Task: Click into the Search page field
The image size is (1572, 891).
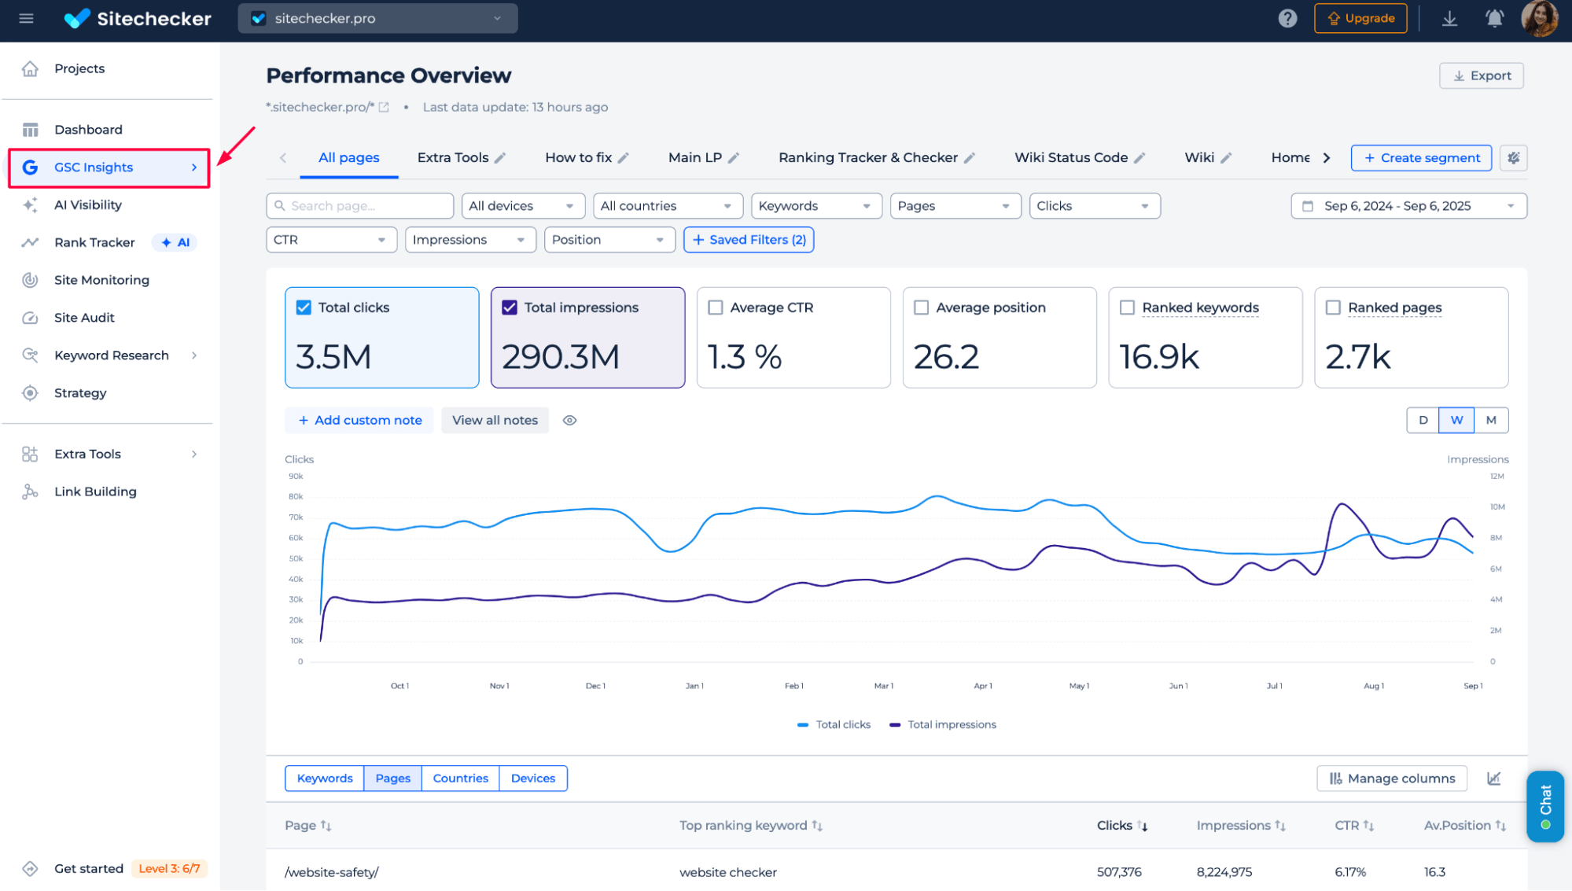Action: click(360, 206)
